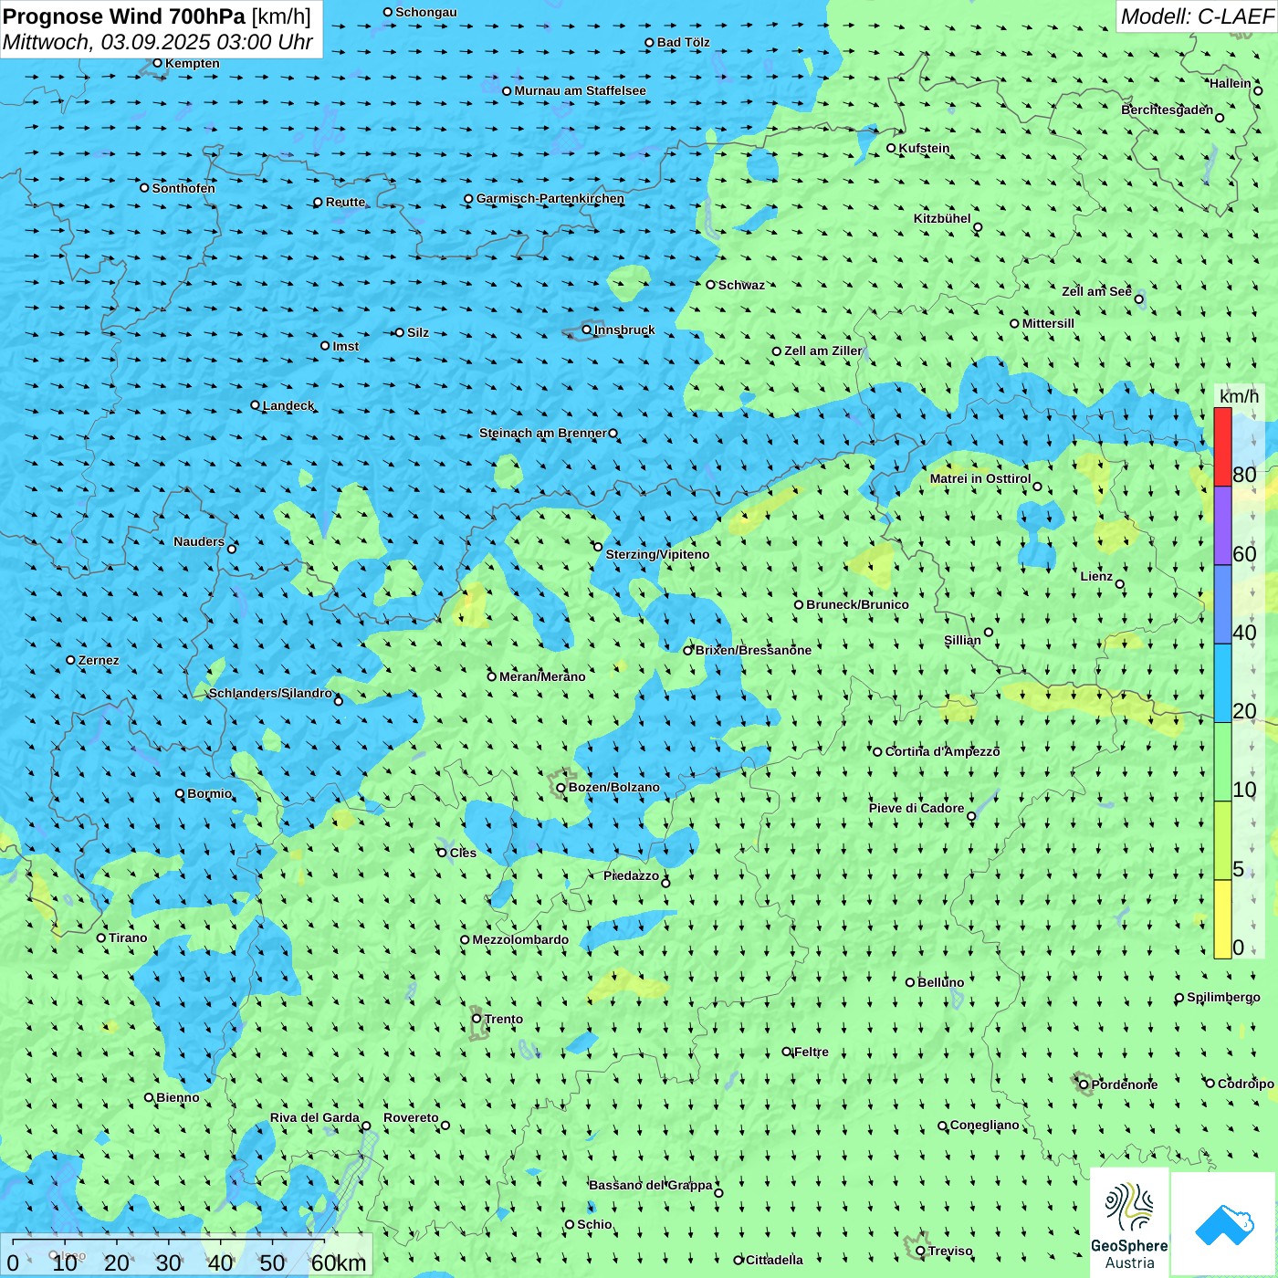
Task: Click the 'Zell am Ziller' label
Action: [x=822, y=351]
